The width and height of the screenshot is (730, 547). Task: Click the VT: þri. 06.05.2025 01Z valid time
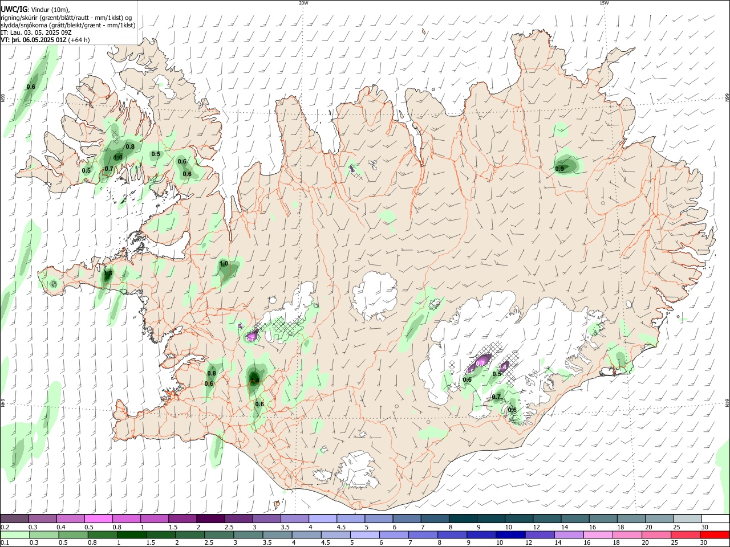45,40
